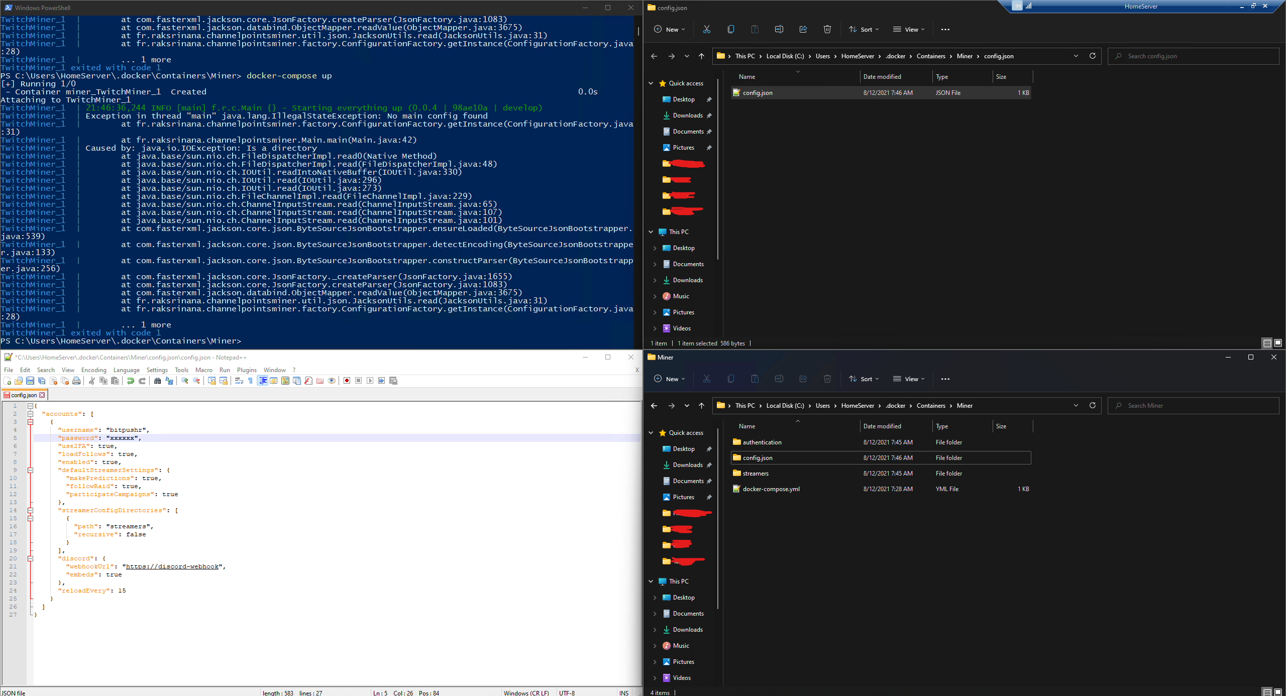
Task: Open the Encoding menu in Notepad++
Action: pyautogui.click(x=93, y=370)
